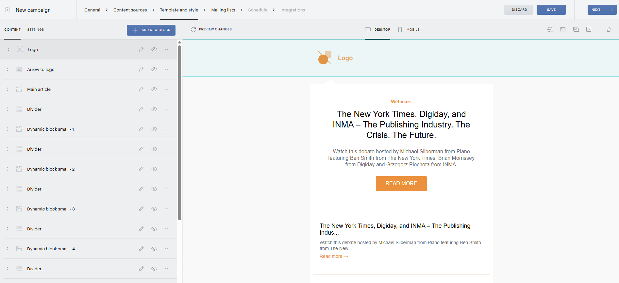
Task: Click the trash delete icon in toolbar
Action: (609, 29)
